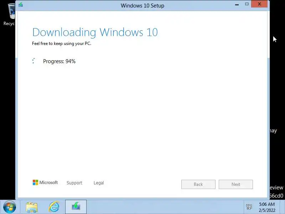Open the Start menu orb
Image resolution: width=285 pixels, height=214 pixels.
pyautogui.click(x=10, y=207)
